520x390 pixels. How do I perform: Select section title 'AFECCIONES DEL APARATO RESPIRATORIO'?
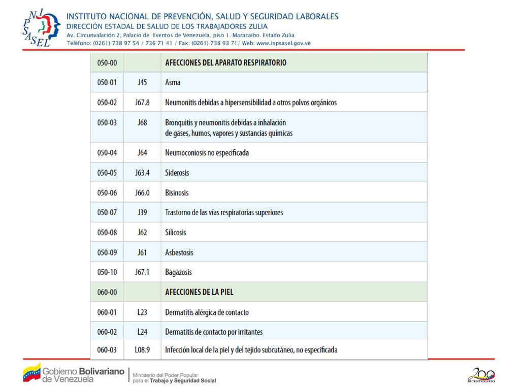click(225, 62)
